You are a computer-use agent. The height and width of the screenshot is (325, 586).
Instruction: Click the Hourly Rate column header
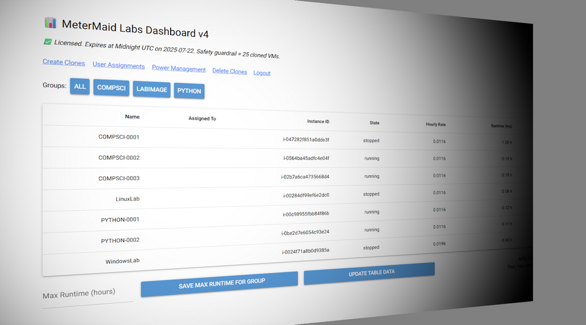[x=435, y=124]
